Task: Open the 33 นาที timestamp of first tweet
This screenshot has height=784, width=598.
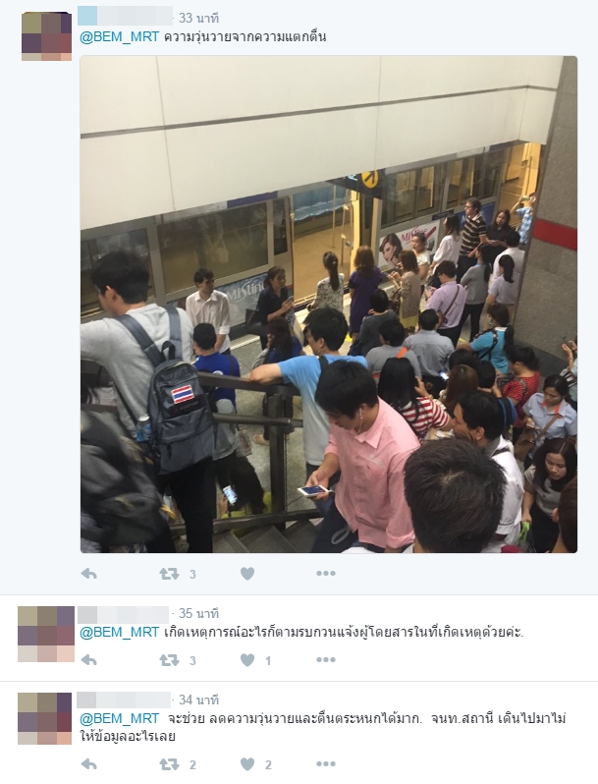Action: point(198,18)
